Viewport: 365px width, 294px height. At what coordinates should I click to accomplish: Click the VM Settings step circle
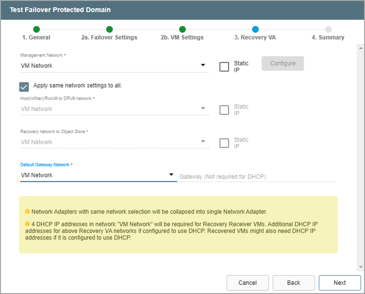coord(182,29)
